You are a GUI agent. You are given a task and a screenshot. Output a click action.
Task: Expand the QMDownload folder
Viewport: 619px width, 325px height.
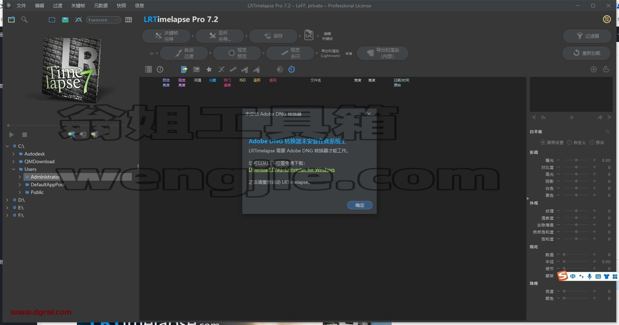[14, 161]
